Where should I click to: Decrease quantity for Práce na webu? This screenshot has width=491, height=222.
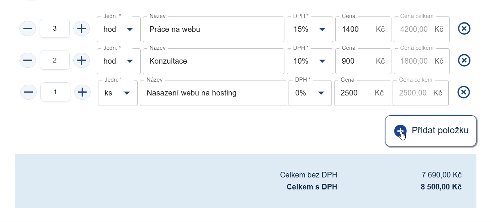click(28, 28)
